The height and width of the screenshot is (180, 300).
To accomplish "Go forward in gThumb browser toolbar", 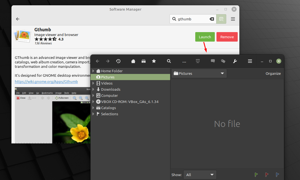I will (108, 61).
